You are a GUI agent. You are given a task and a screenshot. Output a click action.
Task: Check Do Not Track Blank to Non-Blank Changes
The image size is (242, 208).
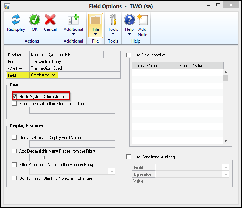15,178
